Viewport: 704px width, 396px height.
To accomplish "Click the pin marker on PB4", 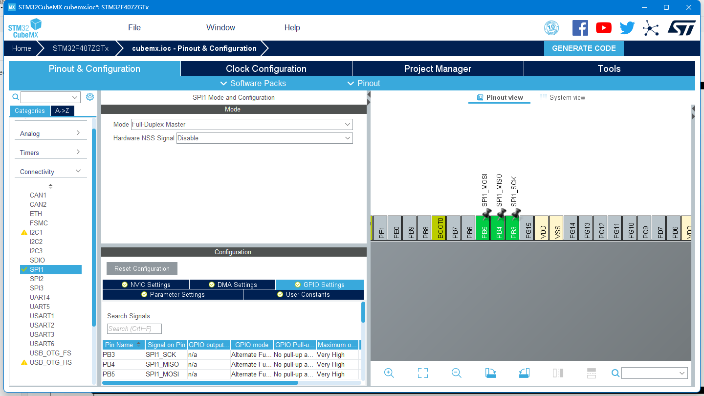I will click(x=501, y=214).
